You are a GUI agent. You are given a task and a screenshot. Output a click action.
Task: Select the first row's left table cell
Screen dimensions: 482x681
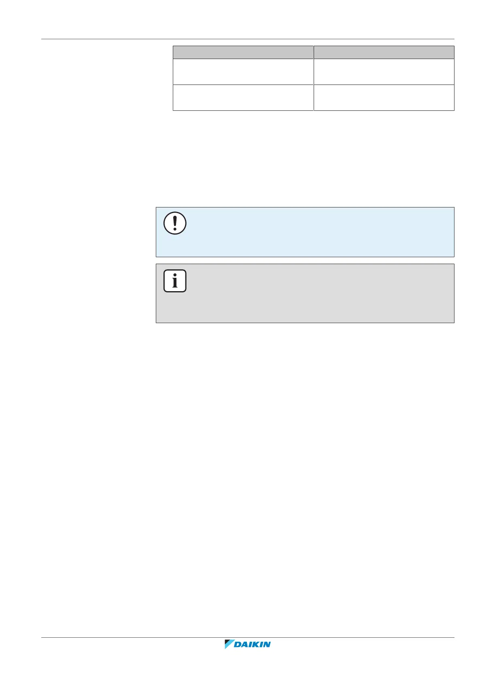243,72
